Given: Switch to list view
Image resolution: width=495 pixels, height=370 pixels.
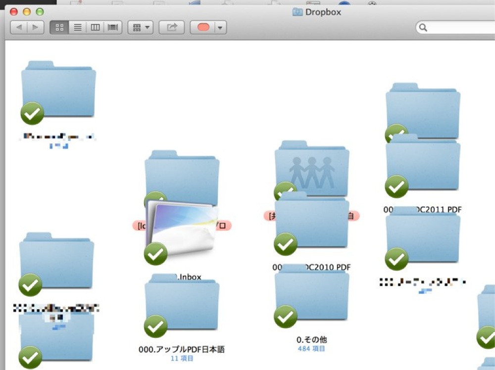Looking at the screenshot, I should click(x=77, y=27).
